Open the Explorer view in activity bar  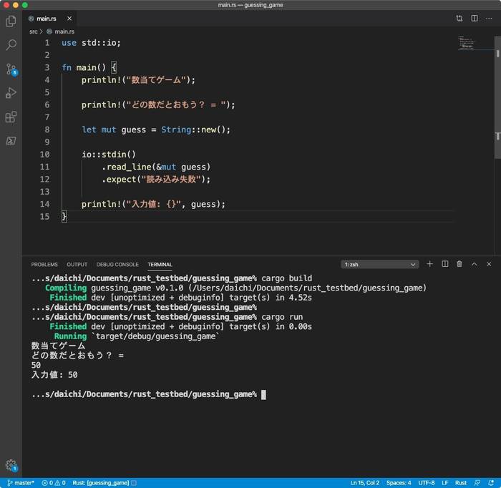click(11, 21)
